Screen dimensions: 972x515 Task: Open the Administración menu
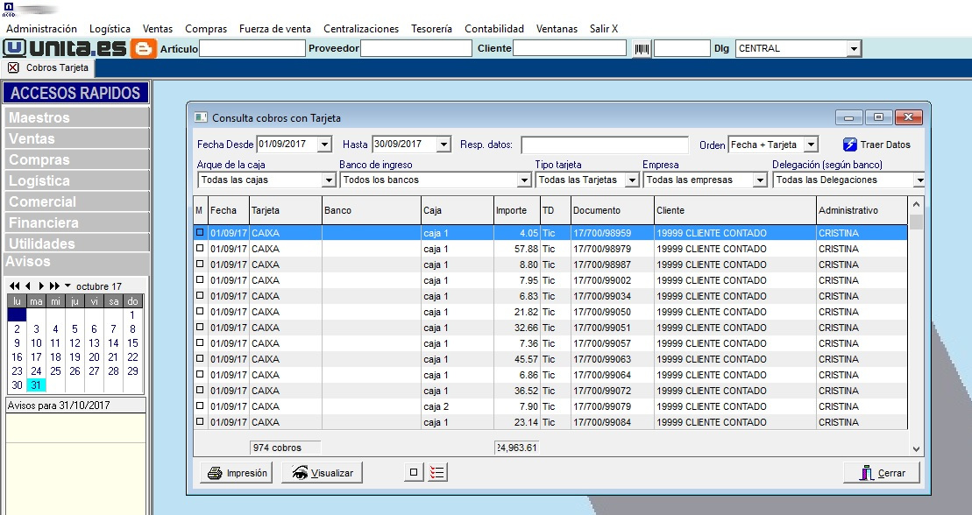click(41, 29)
